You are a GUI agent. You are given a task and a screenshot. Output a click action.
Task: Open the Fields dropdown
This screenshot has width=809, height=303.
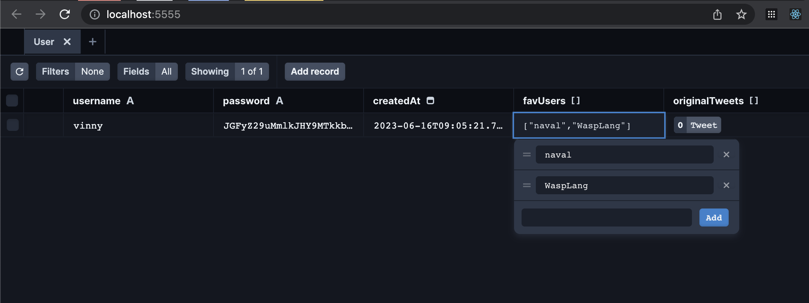click(x=147, y=72)
